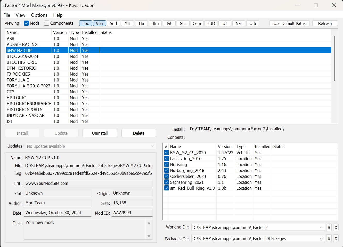Expand the Packages Dir dropdown
This screenshot has width=343, height=247.
point(321,239)
